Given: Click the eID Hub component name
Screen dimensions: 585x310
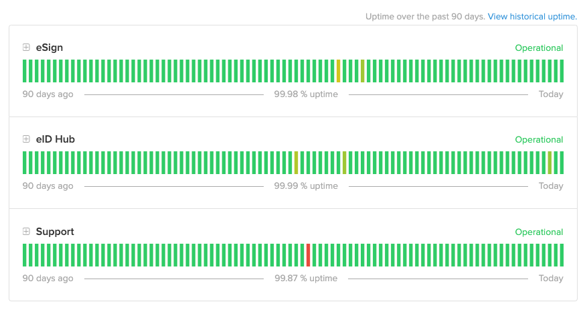Looking at the screenshot, I should (56, 139).
